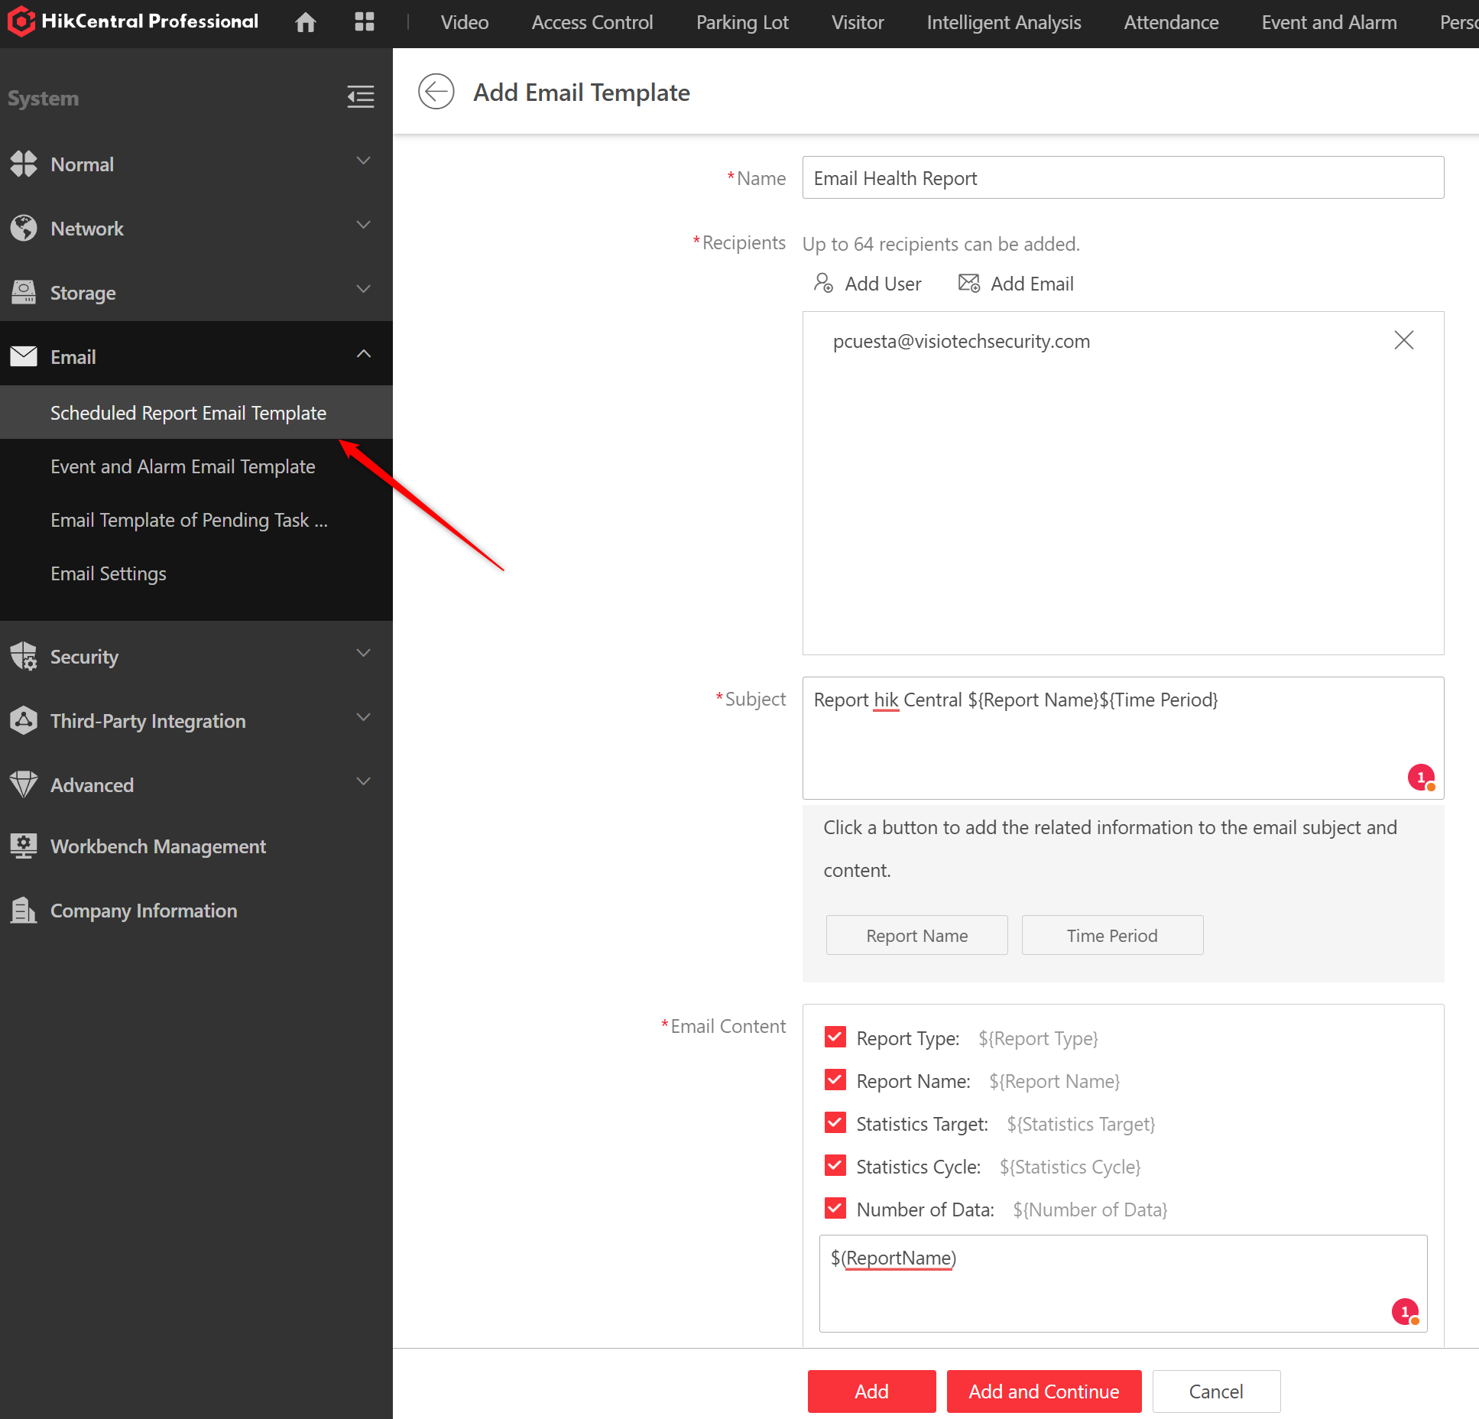Open the Access Control tab

[x=592, y=22]
